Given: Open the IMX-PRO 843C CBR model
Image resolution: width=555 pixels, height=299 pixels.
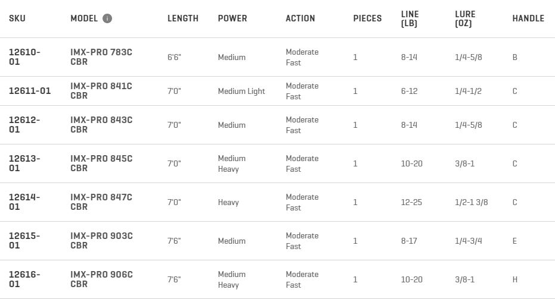Looking at the screenshot, I should coord(101,125).
